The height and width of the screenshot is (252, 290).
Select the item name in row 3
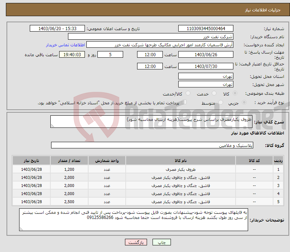pos(180,186)
